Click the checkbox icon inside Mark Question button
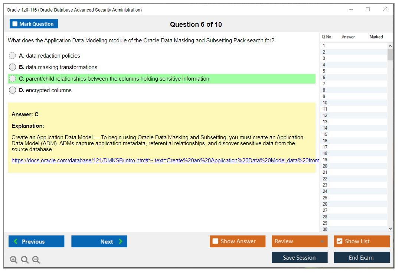The width and height of the screenshot is (399, 273). [x=14, y=23]
